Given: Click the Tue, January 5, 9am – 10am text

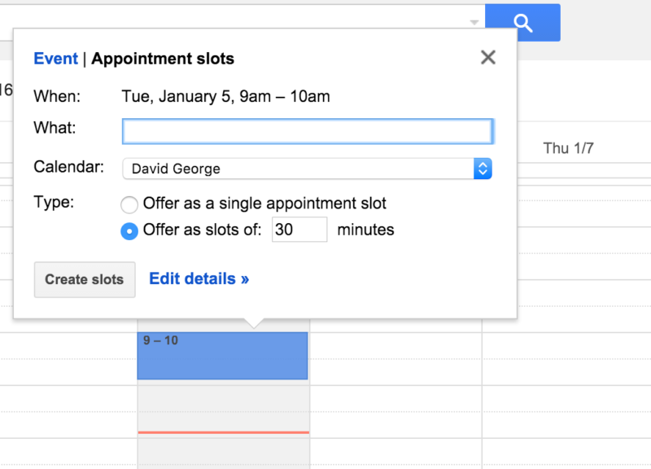Looking at the screenshot, I should click(x=226, y=96).
